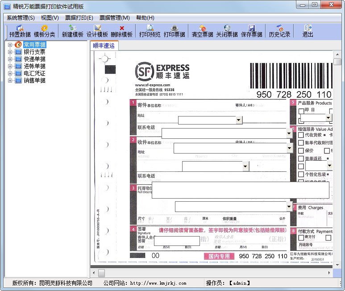
Task: Expand the 常用票据 tree node
Action: [x=10, y=45]
